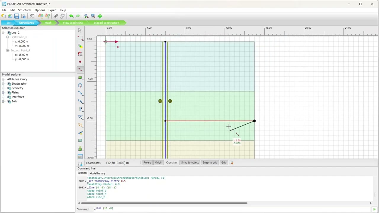The width and height of the screenshot is (379, 213).
Task: Expand the Geometry tree node
Action: 3,88
